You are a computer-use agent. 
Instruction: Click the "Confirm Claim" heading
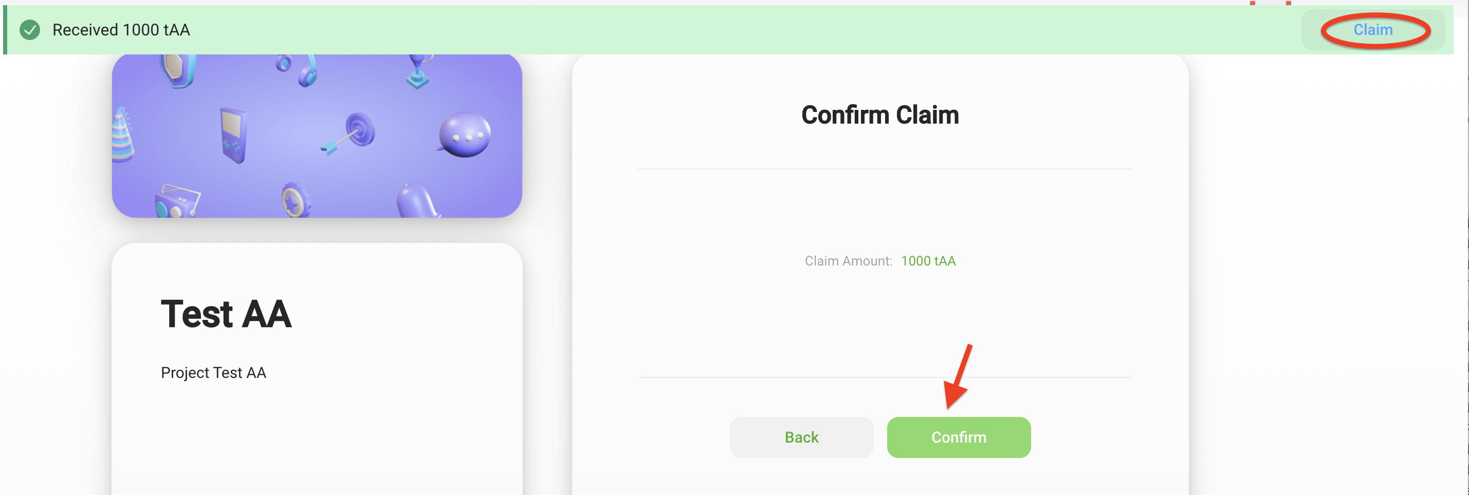coord(879,115)
